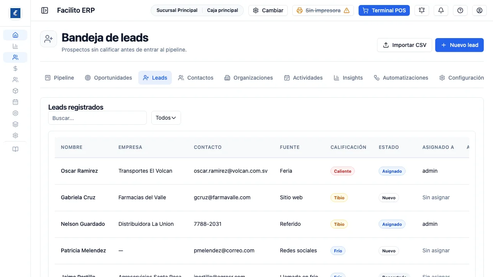
Task: Click the Redes sociales source cell
Action: [298, 250]
